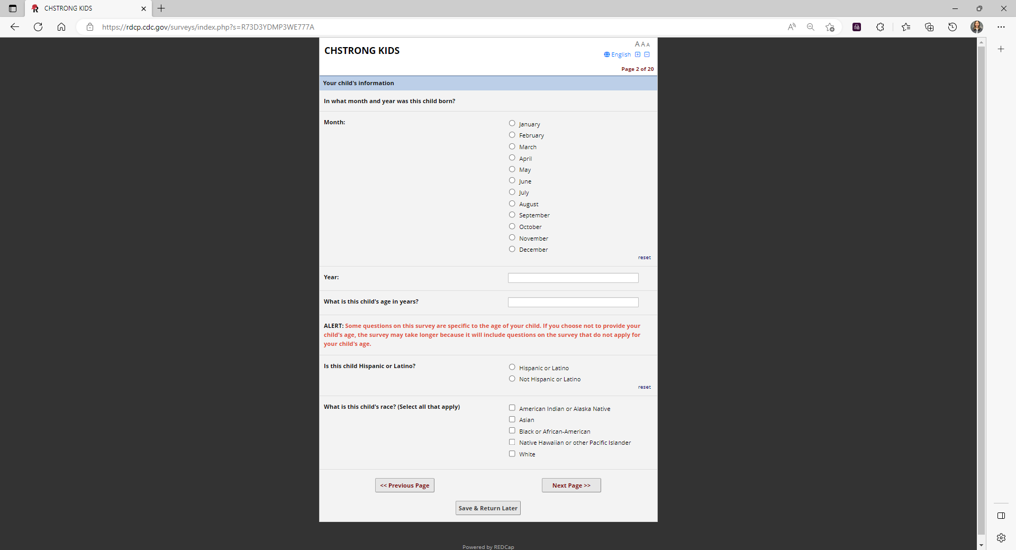Open browser History clock icon
1016x550 pixels.
click(x=952, y=27)
